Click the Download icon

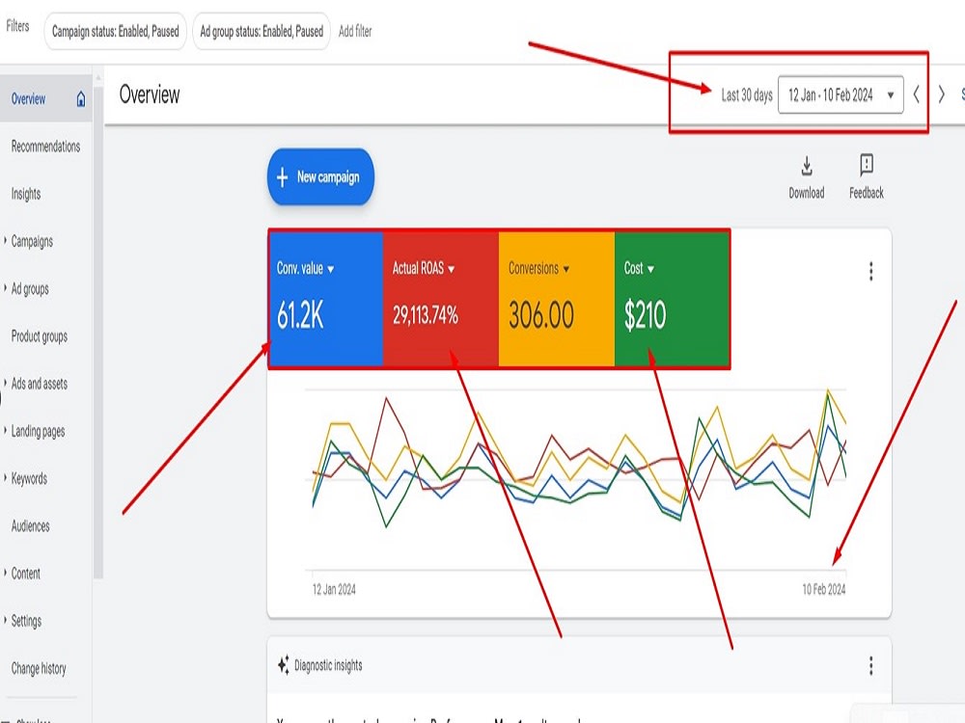pyautogui.click(x=806, y=166)
